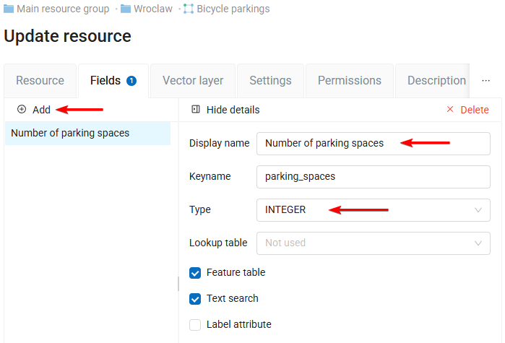
Task: Expand the Lookup table dropdown
Action: 373,243
